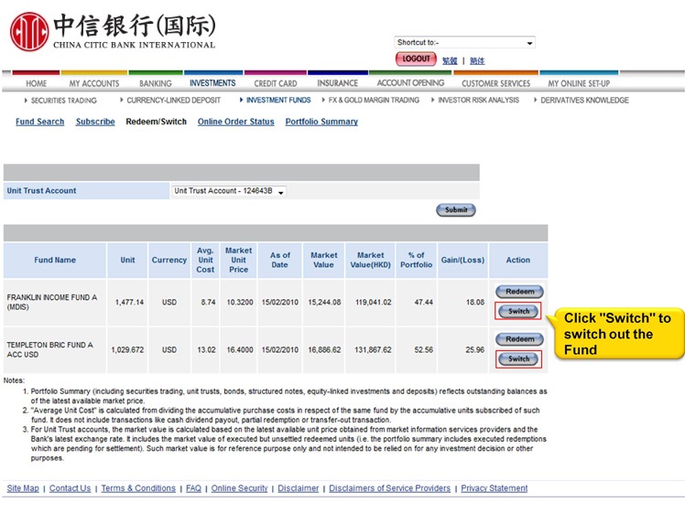Open the Site Map link
The width and height of the screenshot is (685, 513).
point(23,488)
